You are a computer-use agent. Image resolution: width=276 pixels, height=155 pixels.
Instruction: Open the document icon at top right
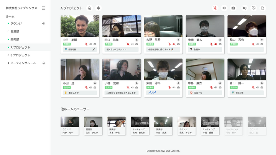pyautogui.click(x=263, y=8)
